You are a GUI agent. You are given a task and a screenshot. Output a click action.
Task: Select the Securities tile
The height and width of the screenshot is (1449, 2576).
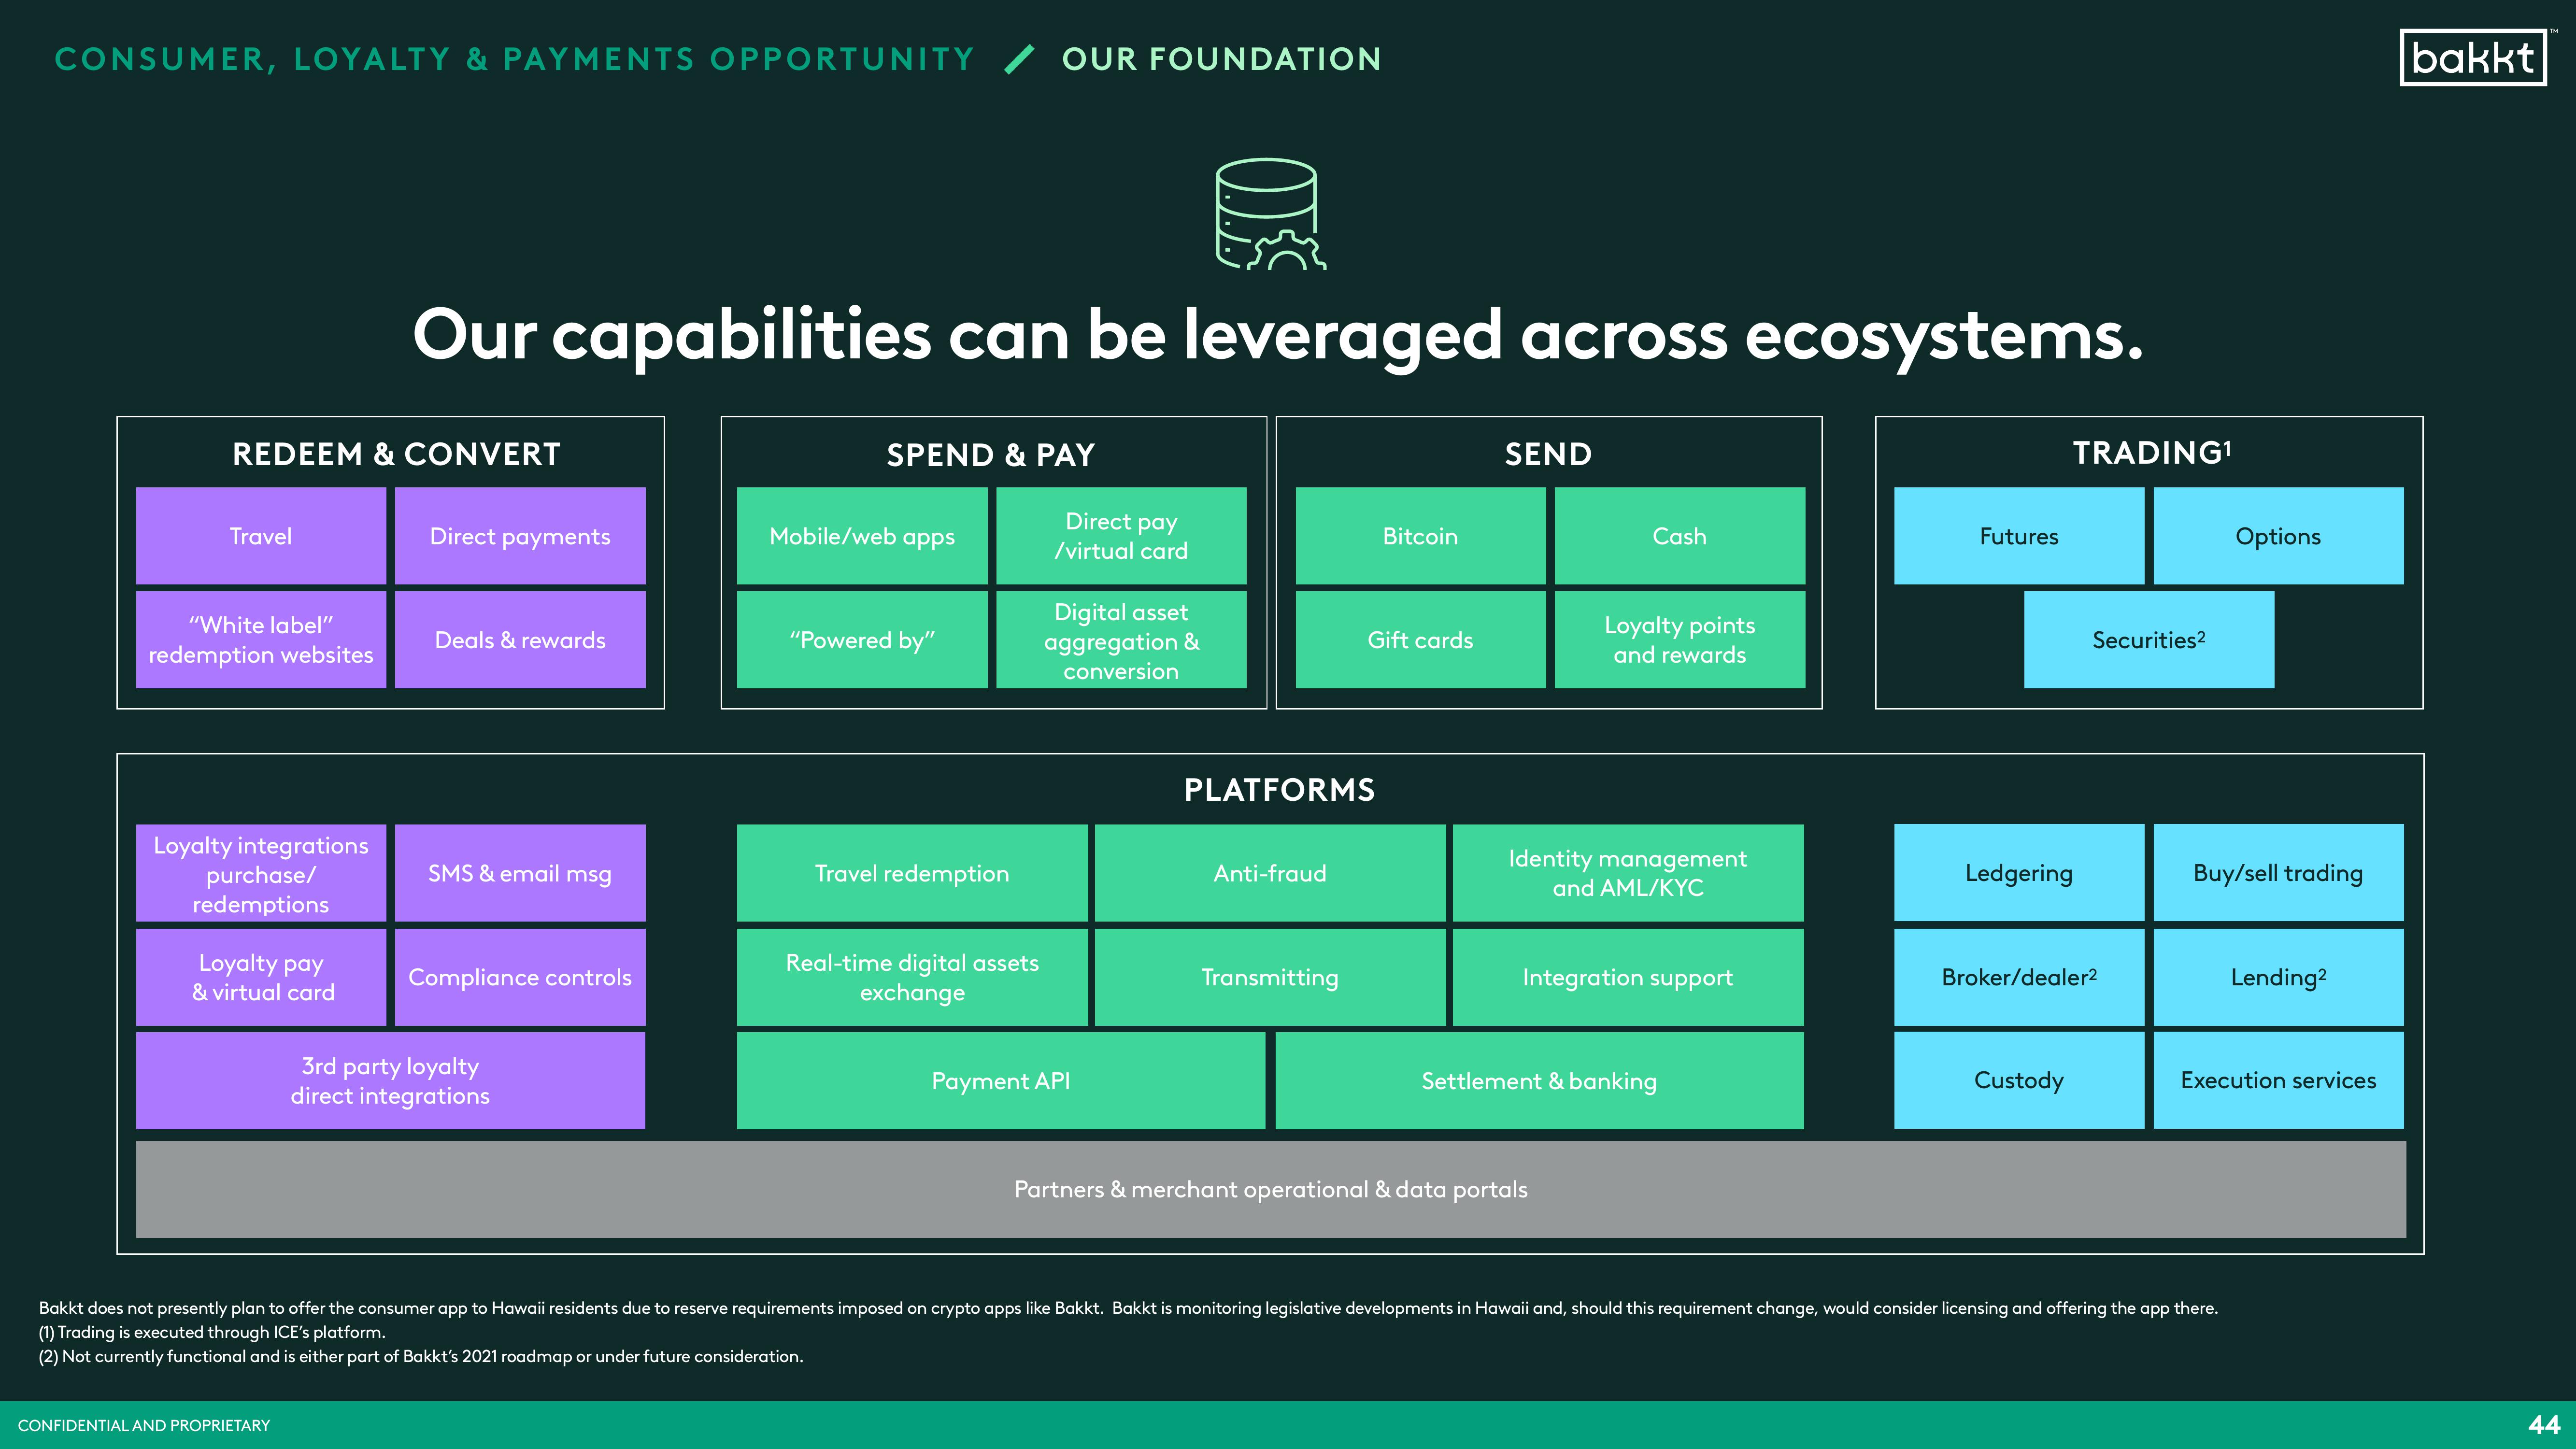[x=2149, y=640]
